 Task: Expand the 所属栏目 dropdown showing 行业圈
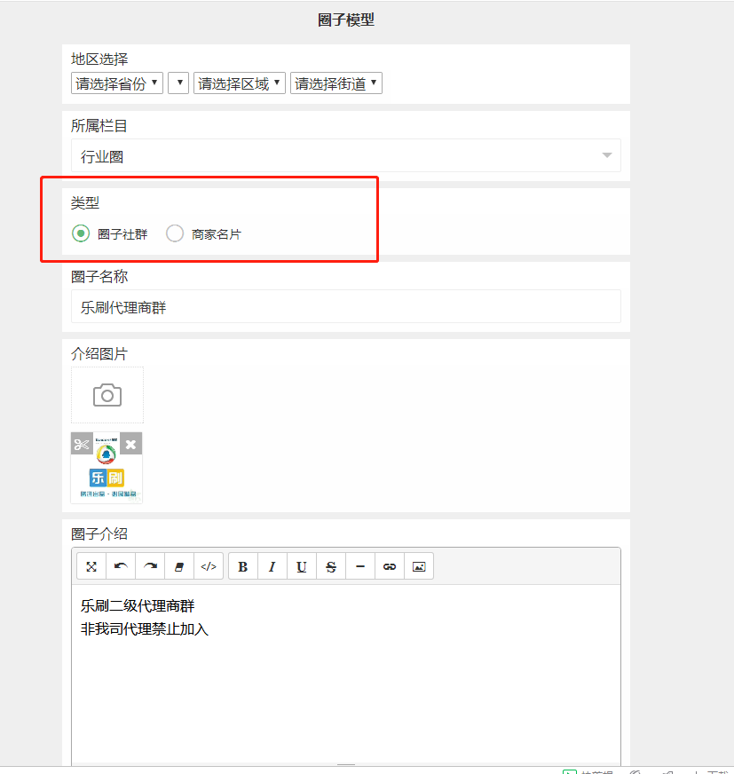(345, 156)
